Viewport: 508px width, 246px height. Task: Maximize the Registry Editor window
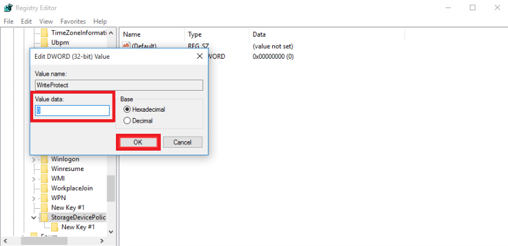[472, 8]
